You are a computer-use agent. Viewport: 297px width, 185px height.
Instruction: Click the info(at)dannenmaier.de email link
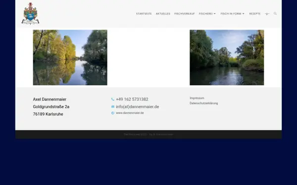coord(137,107)
